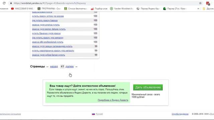Open the МАССОВАЯ E-MAIL bookmark
The image size is (214, 120).
point(22,9)
